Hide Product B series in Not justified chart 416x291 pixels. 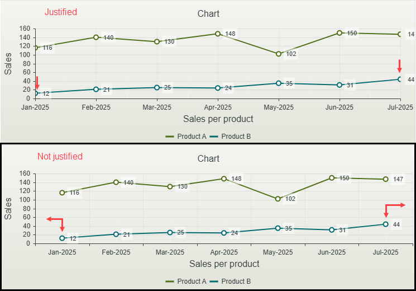click(236, 281)
